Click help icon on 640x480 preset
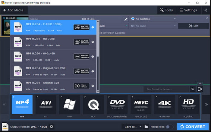The height and width of the screenshot is (132, 211). click(x=93, y=57)
